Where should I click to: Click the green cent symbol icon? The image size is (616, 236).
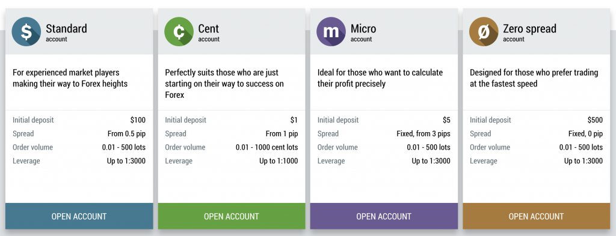coord(179,32)
